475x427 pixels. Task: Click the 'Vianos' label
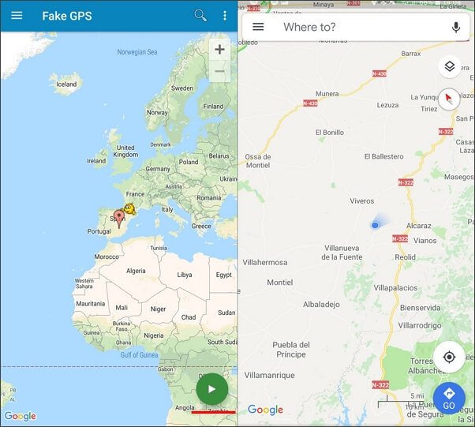(x=425, y=241)
